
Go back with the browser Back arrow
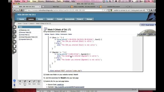(x=15, y=10)
